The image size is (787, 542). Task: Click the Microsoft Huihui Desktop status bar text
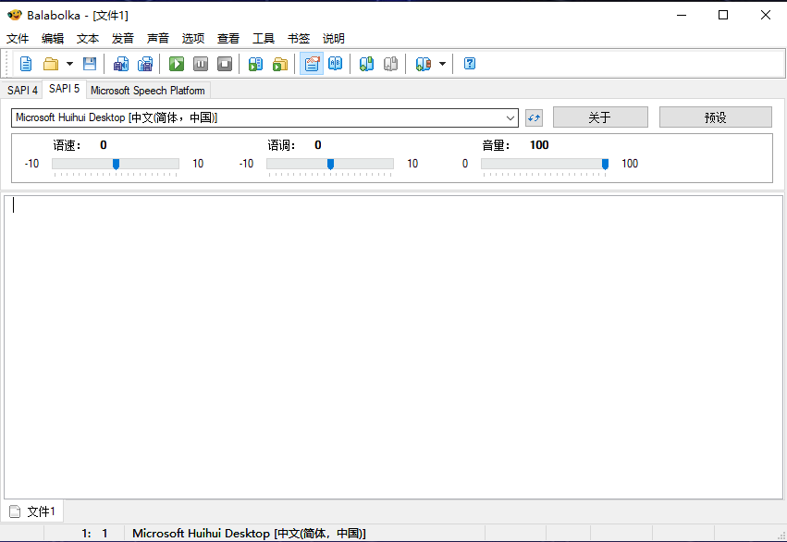[249, 533]
